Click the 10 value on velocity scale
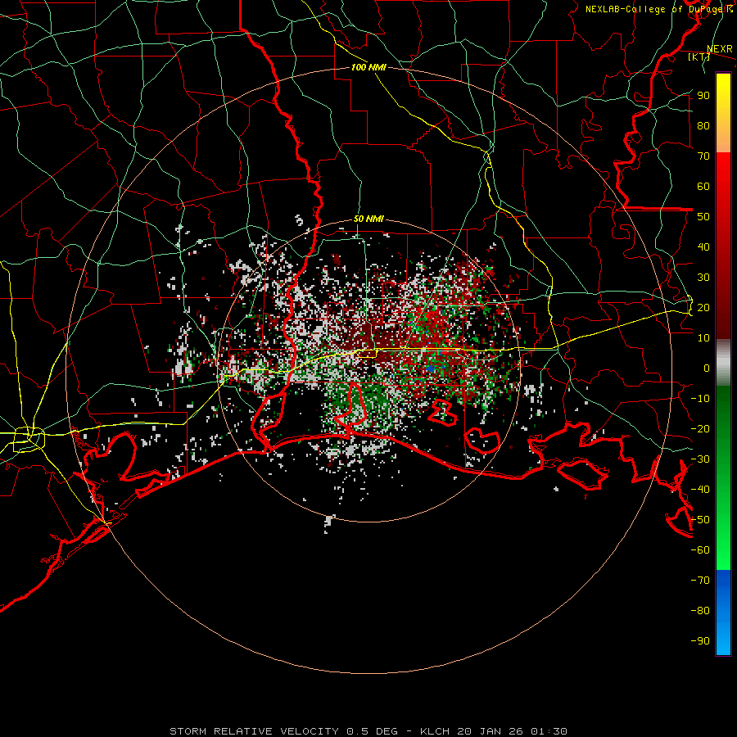The image size is (737, 737). click(x=703, y=338)
